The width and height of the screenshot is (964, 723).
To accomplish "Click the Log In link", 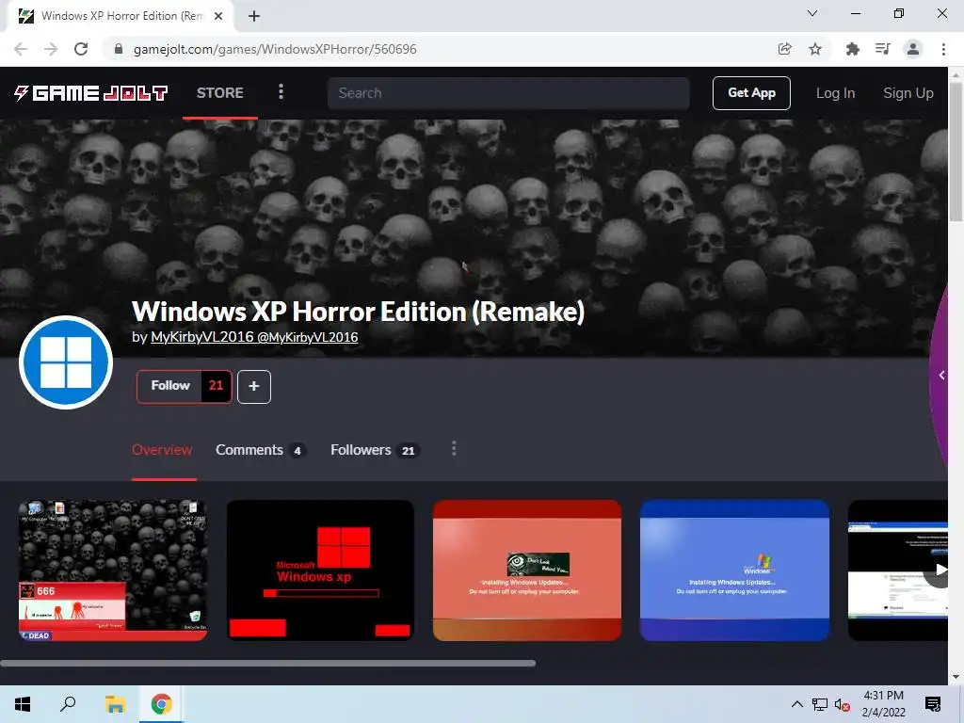I will coord(836,93).
